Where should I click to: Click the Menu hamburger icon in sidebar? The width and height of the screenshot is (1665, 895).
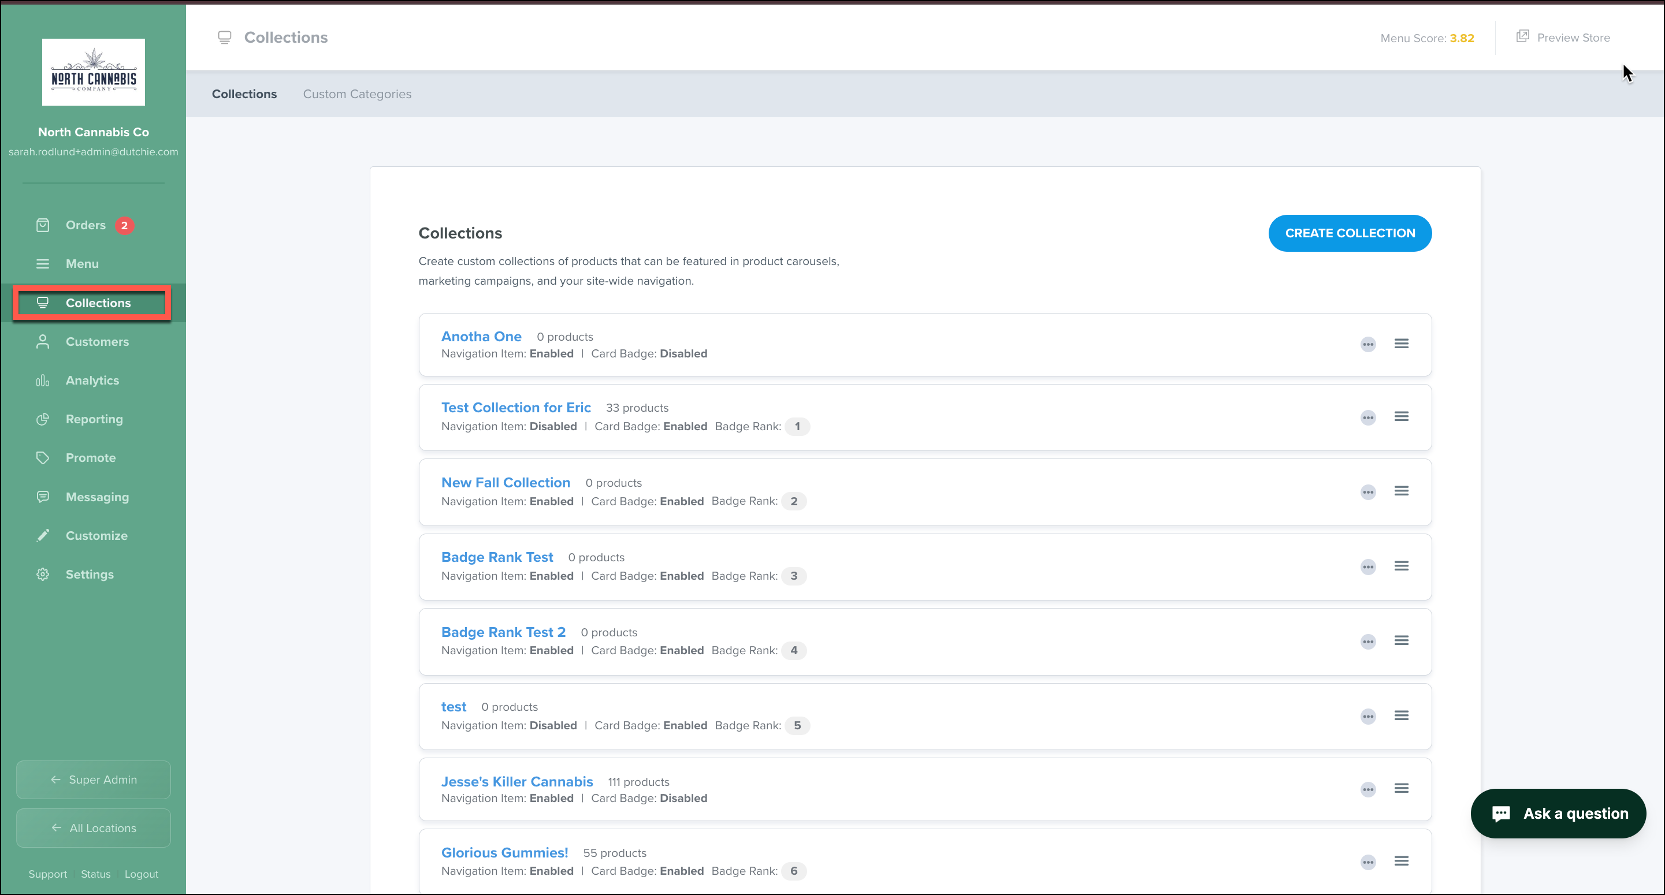(43, 264)
